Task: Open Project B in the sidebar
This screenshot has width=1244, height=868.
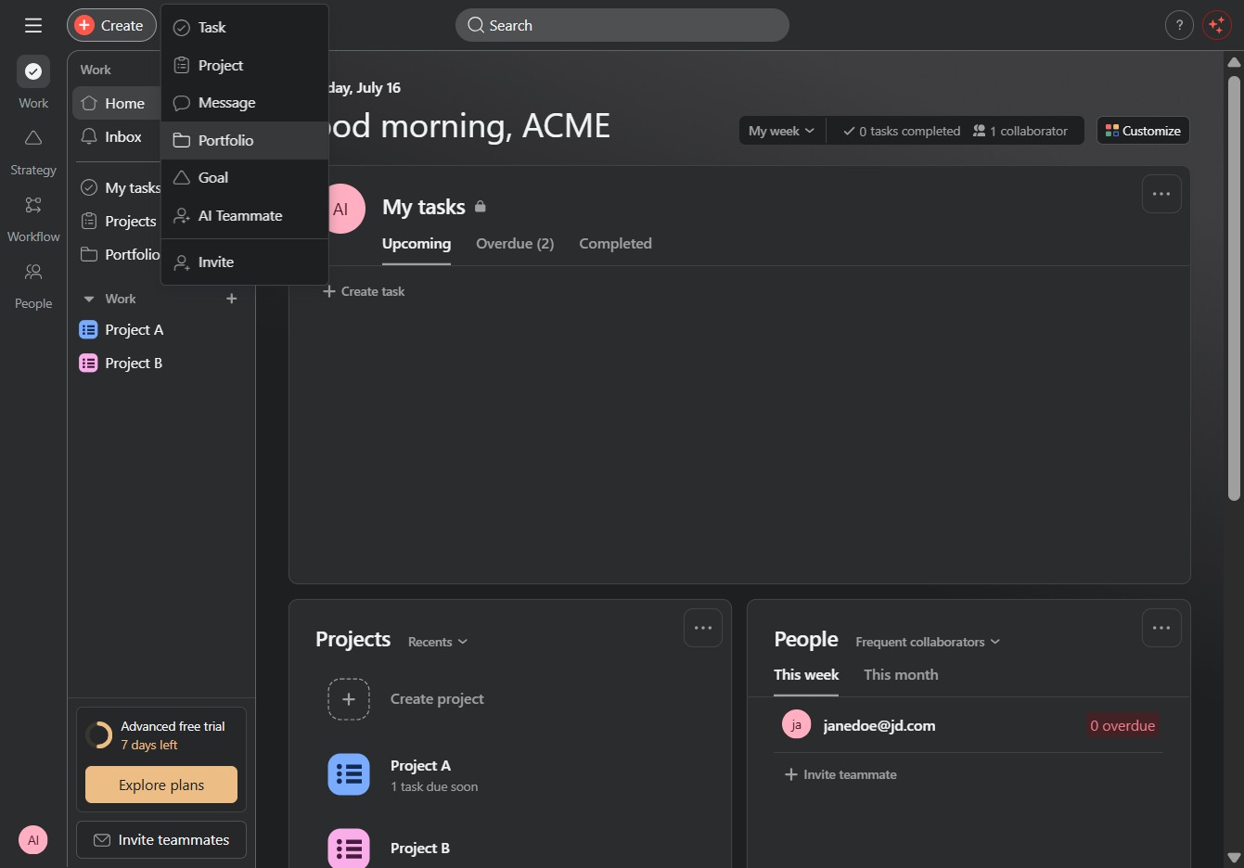Action: pos(161,363)
